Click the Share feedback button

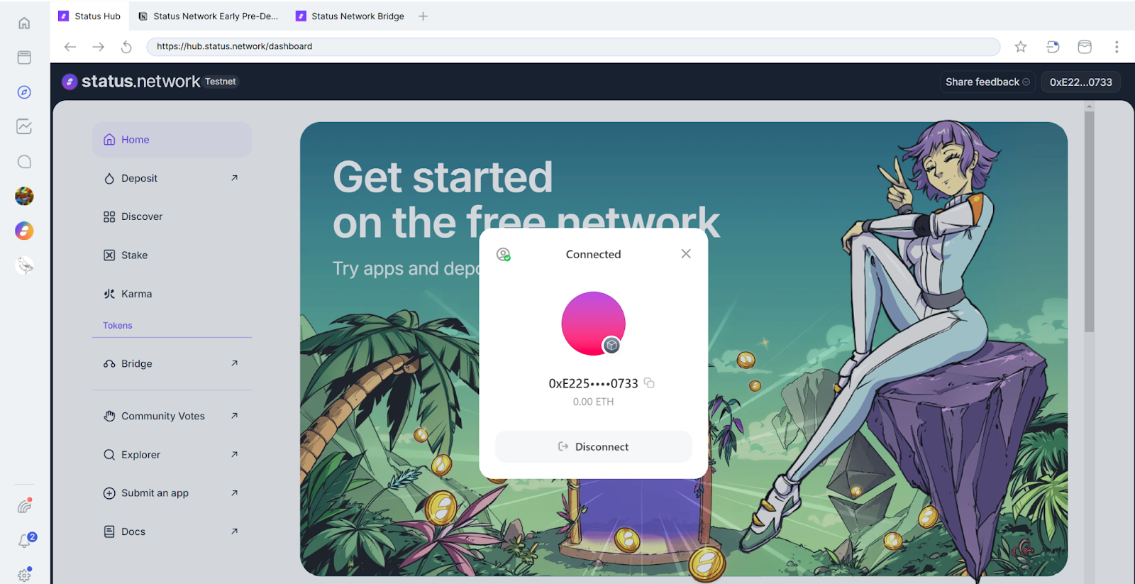[x=987, y=82]
